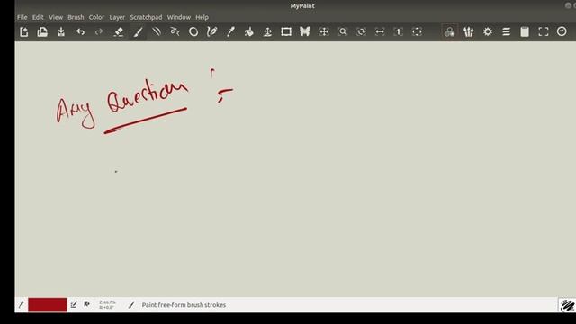Open the Window menu
This screenshot has width=576, height=324.
coord(179,17)
